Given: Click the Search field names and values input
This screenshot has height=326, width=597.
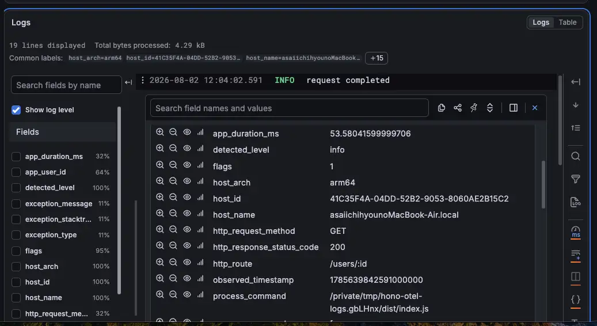Looking at the screenshot, I should (x=290, y=108).
